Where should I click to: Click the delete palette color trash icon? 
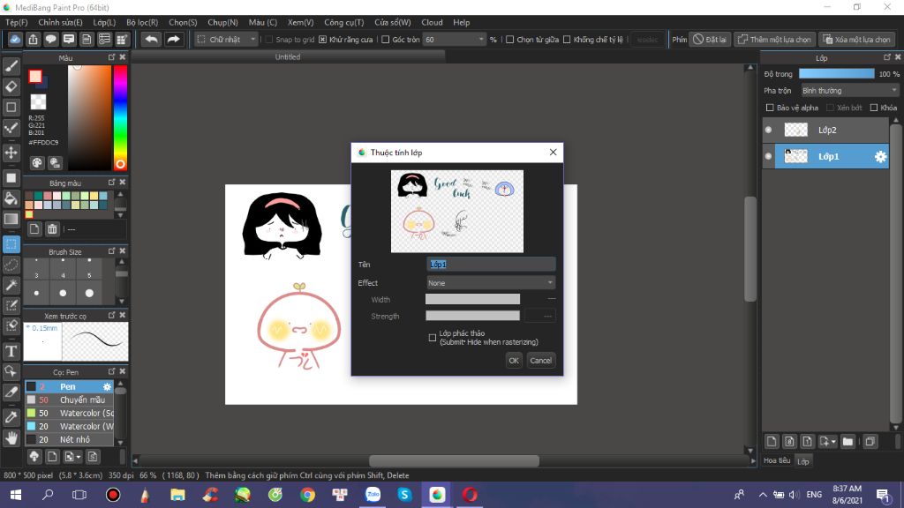coord(52,229)
